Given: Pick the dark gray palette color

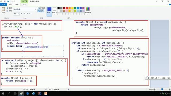Looking at the screenshot, I should tap(61, 8).
